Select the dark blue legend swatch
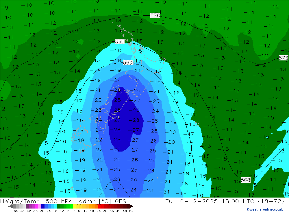Image resolution: width=289 pixels, height=212 pixels. pyautogui.click(x=43, y=206)
